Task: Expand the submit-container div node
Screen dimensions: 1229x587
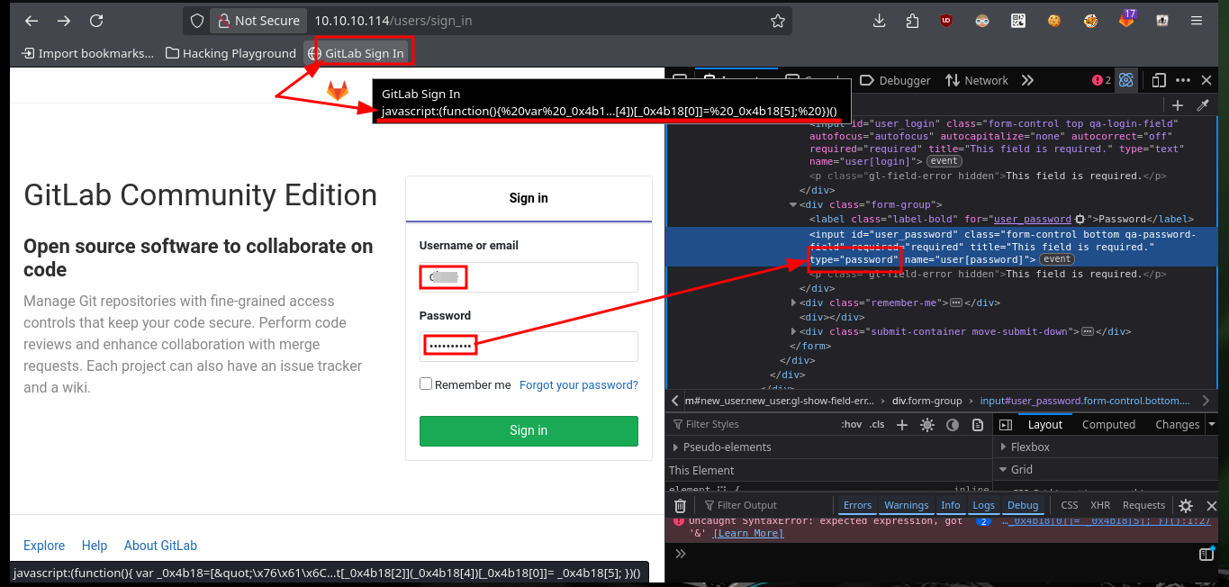Action: click(x=793, y=332)
